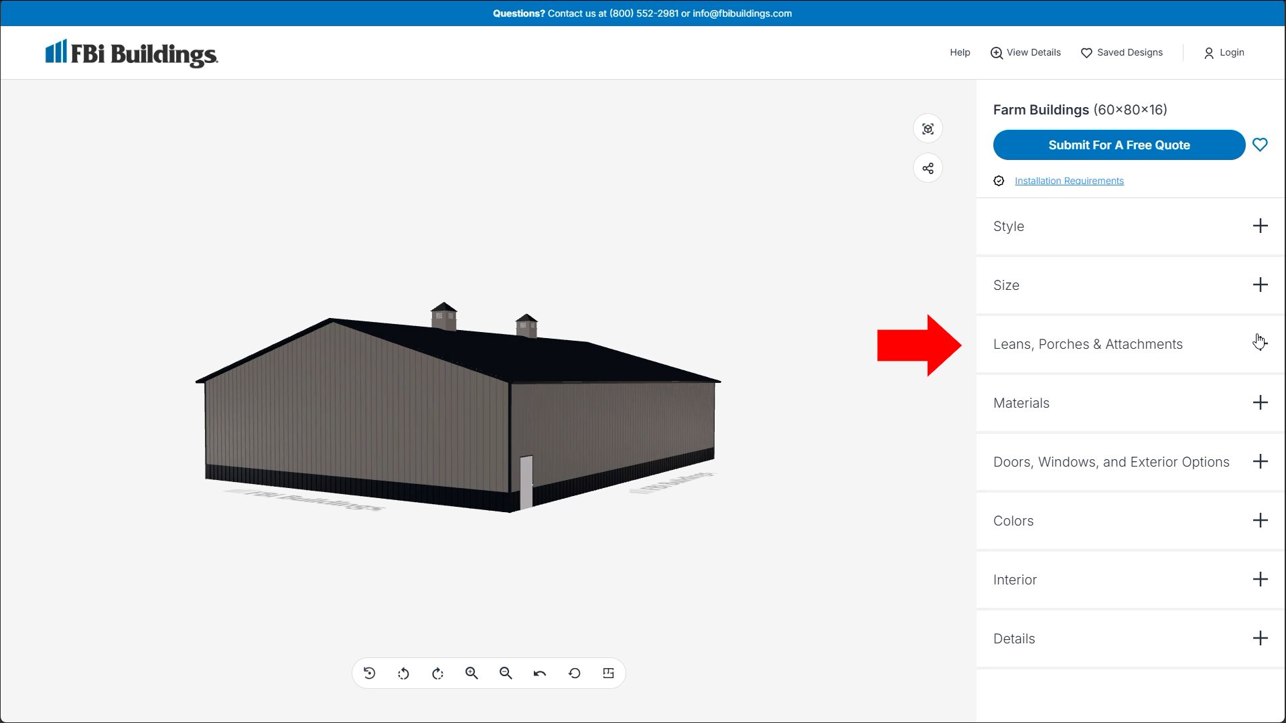Expand the Materials section
Viewport: 1286px width, 723px height.
(1260, 403)
